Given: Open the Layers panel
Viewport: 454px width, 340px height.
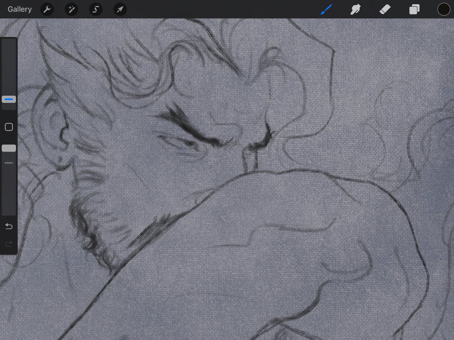Looking at the screenshot, I should pyautogui.click(x=414, y=9).
